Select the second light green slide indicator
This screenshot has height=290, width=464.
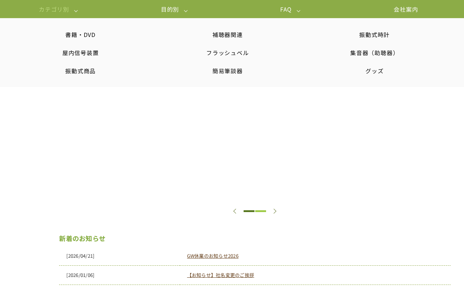tap(261, 211)
